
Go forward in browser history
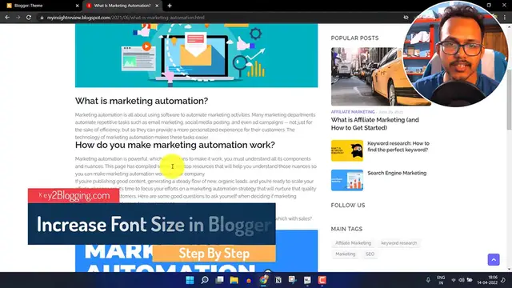[x=18, y=18]
